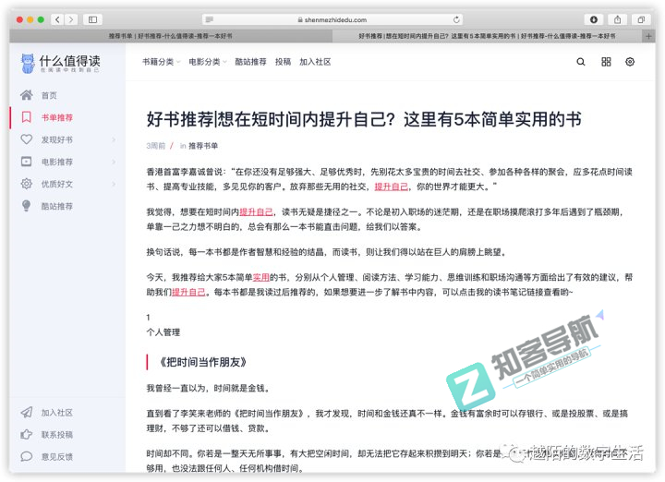Open the search magnifier icon
The width and height of the screenshot is (665, 482).
coord(581,62)
